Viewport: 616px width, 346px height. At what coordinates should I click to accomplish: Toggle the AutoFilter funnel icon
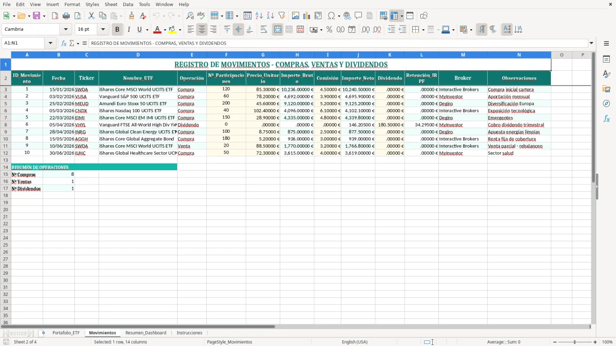pos(281,16)
